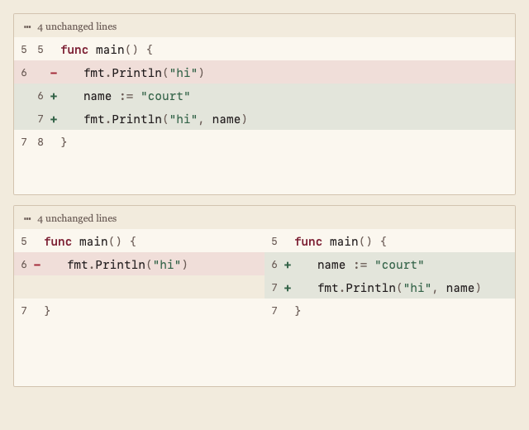The height and width of the screenshot is (430, 529).
Task: Select added line name := "court" in unified diff
Action: click(264, 96)
